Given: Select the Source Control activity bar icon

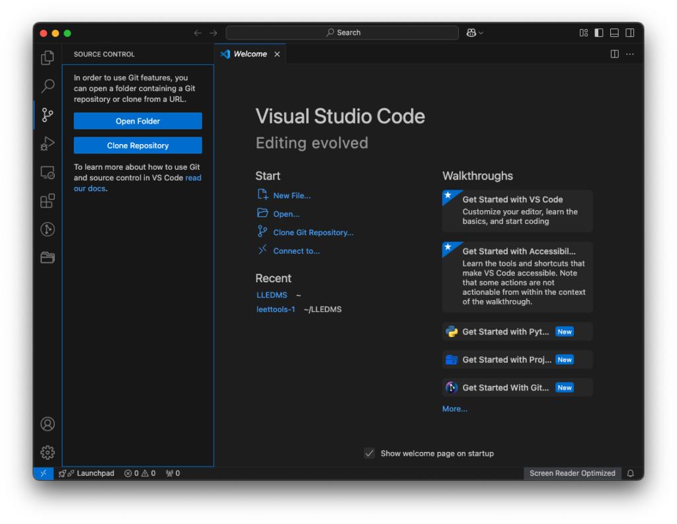Looking at the screenshot, I should tap(48, 115).
